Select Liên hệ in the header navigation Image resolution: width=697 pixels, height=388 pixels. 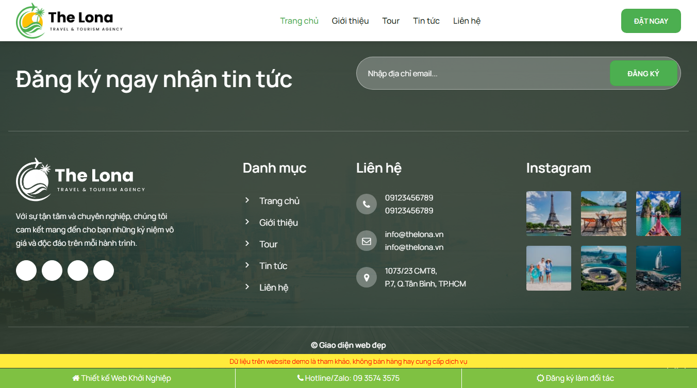467,21
